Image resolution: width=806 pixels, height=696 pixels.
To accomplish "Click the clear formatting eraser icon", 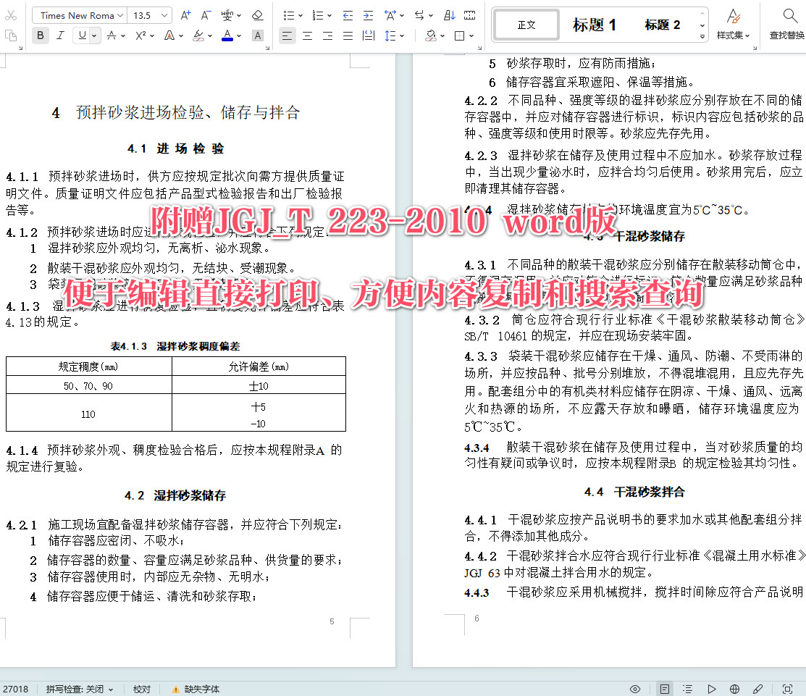I will point(256,14).
